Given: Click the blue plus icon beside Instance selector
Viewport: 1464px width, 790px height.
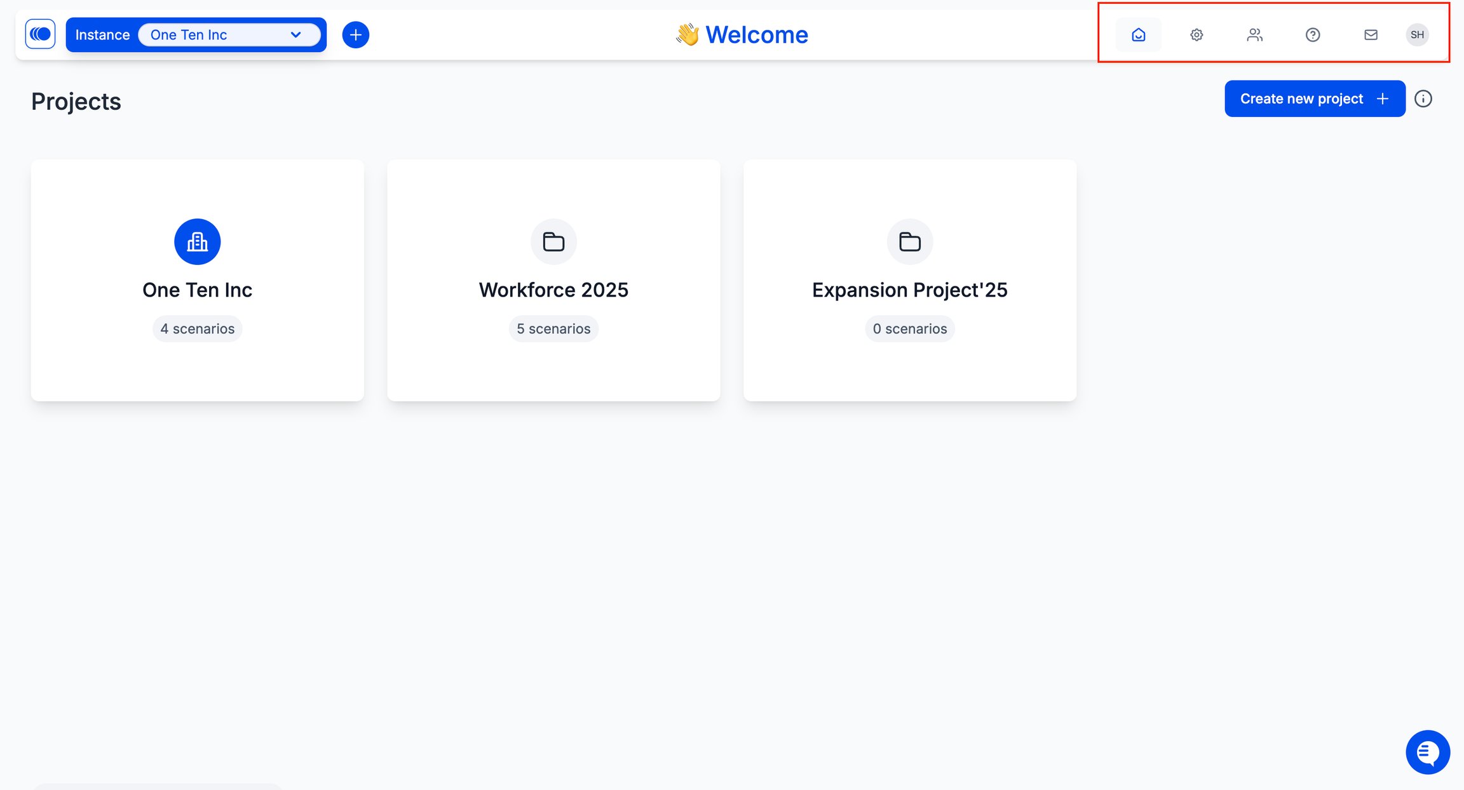Looking at the screenshot, I should 356,35.
